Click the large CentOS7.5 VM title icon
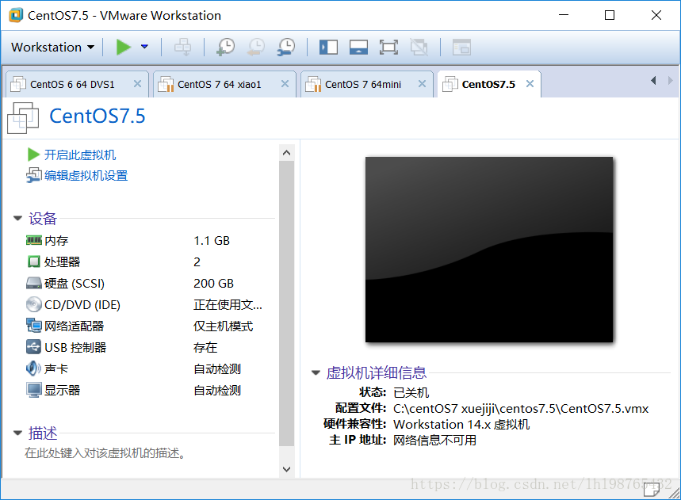 (x=23, y=117)
